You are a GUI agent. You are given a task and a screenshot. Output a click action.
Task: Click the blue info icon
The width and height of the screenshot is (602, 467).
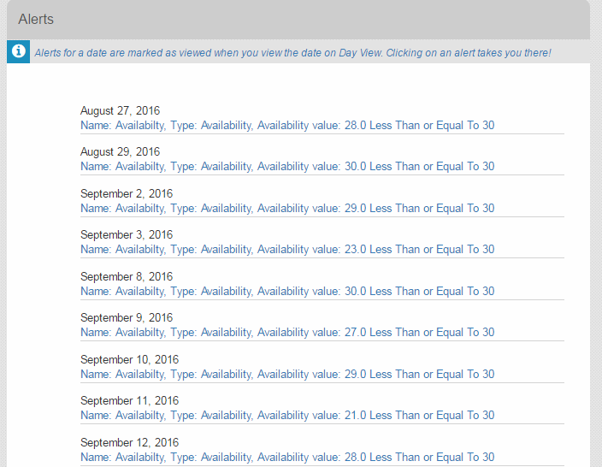[18, 51]
